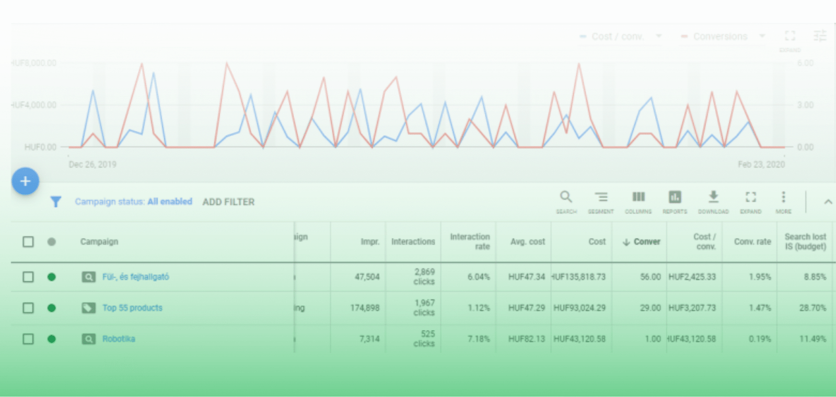This screenshot has height=397, width=836.
Task: Open the Fül-, és fejhallgató campaign link
Action: click(135, 277)
